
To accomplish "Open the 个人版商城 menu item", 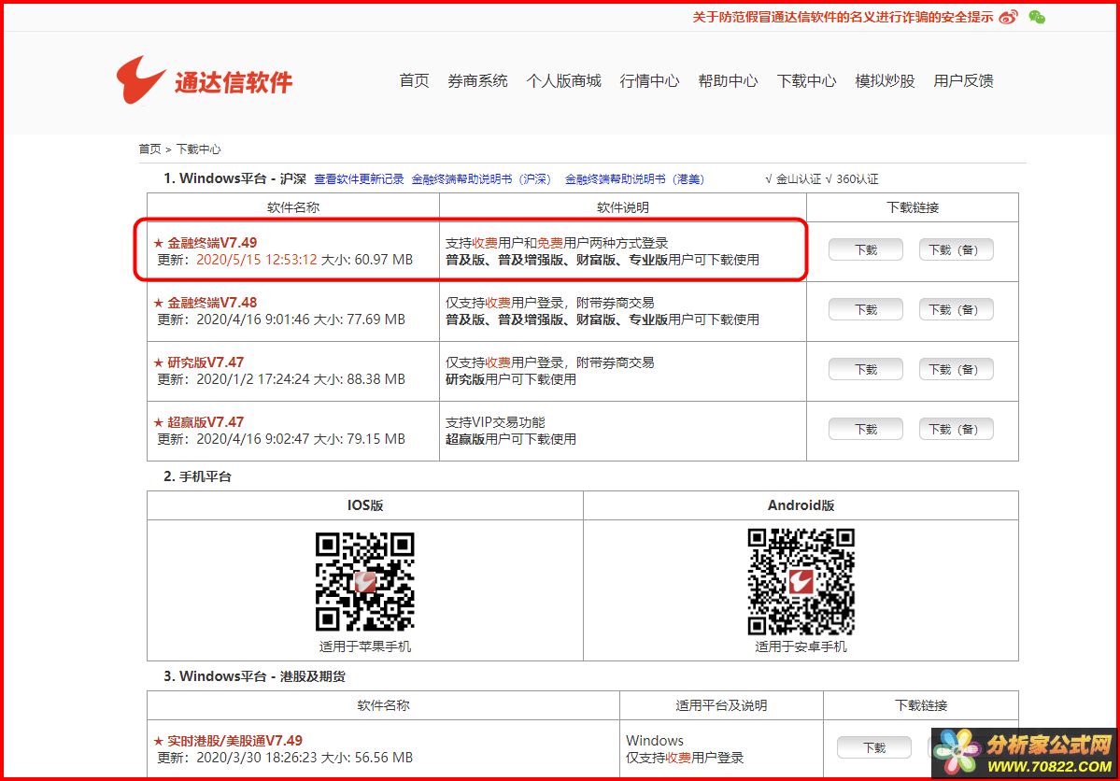I will (563, 80).
